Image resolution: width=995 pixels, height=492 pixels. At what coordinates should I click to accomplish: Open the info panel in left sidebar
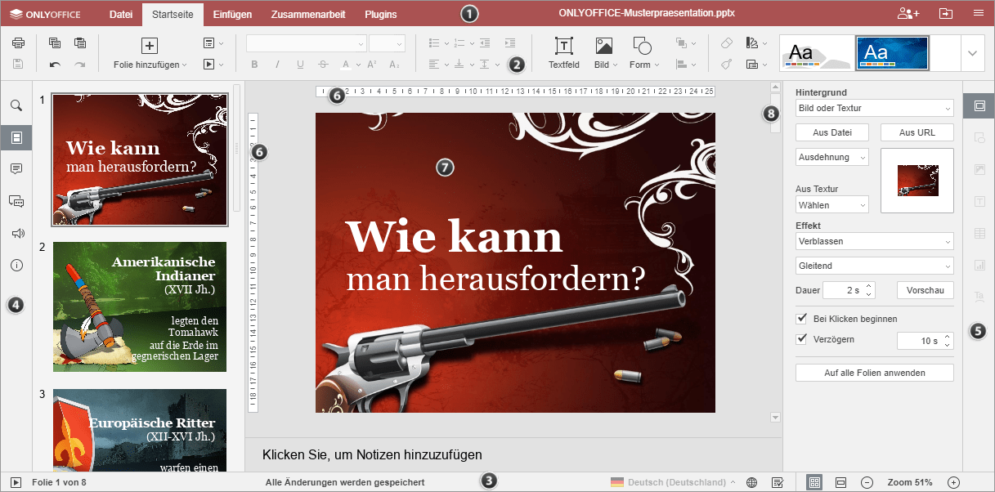click(16, 266)
